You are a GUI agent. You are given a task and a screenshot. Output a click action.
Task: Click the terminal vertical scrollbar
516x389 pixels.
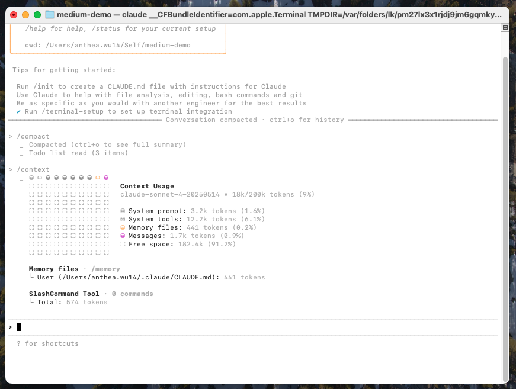pyautogui.click(x=505, y=218)
